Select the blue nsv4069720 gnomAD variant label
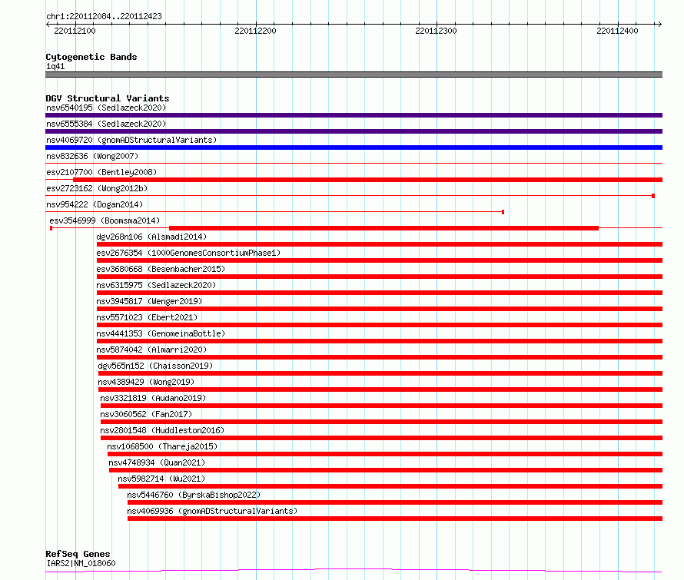Image resolution: width=684 pixels, height=580 pixels. click(131, 140)
